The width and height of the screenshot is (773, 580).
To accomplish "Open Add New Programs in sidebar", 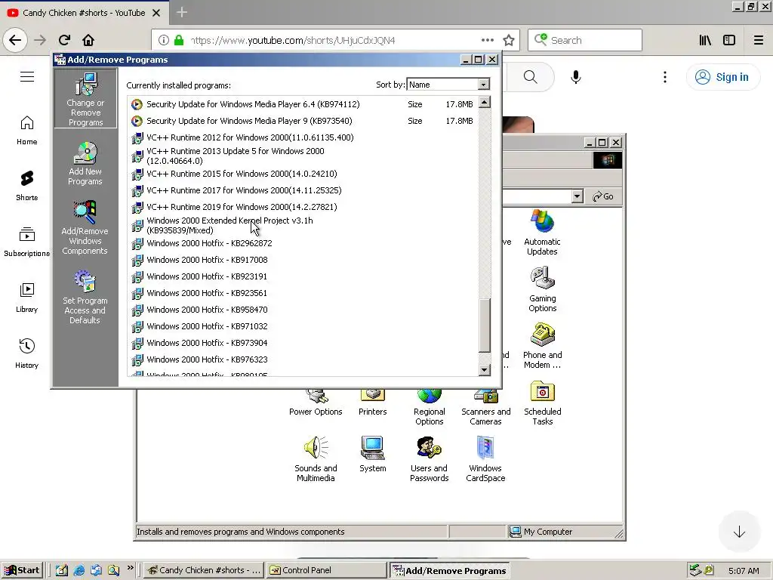I will tap(85, 163).
